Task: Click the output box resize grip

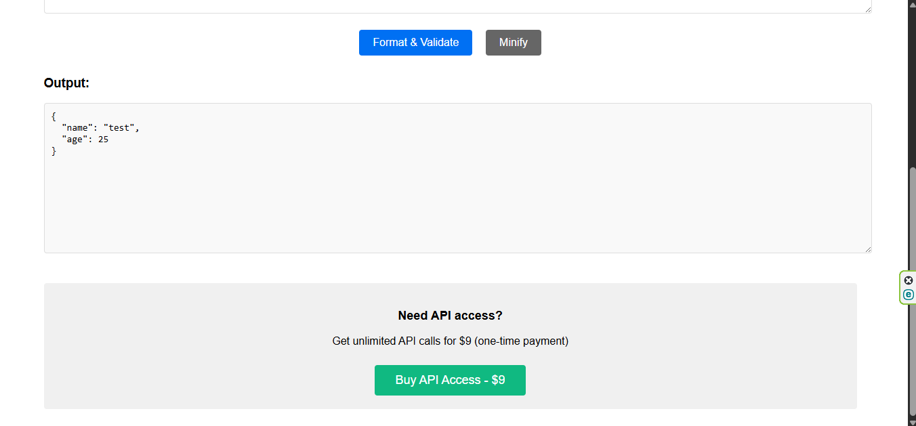Action: 869,249
